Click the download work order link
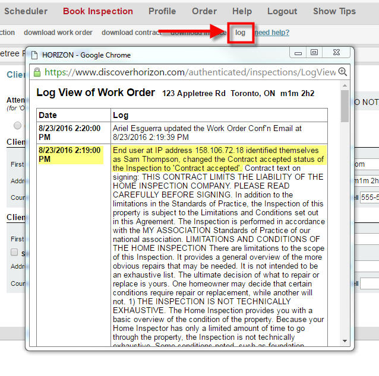This screenshot has width=379, height=376. coord(58,33)
